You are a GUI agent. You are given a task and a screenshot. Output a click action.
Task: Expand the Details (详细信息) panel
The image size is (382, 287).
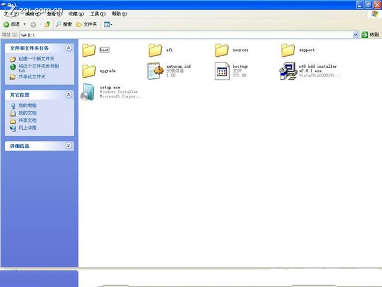69,146
